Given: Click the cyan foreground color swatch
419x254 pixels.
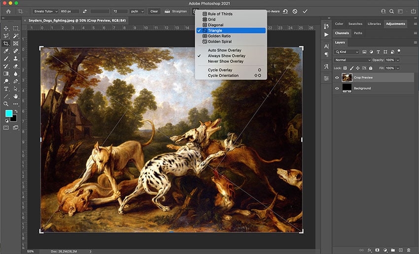Looking at the screenshot, I should pos(8,113).
